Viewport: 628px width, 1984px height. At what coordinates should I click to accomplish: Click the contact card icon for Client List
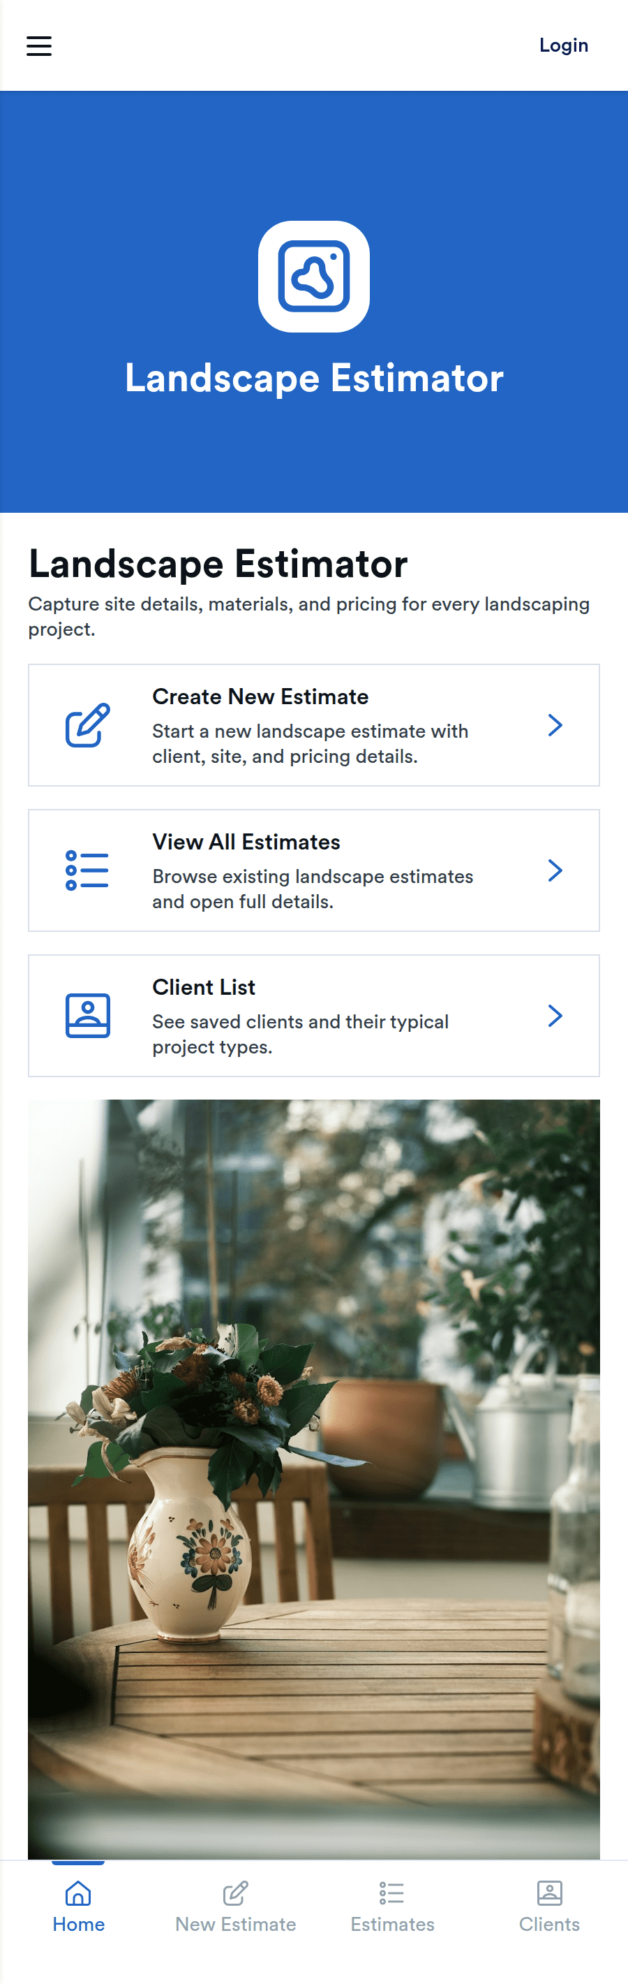point(88,1016)
